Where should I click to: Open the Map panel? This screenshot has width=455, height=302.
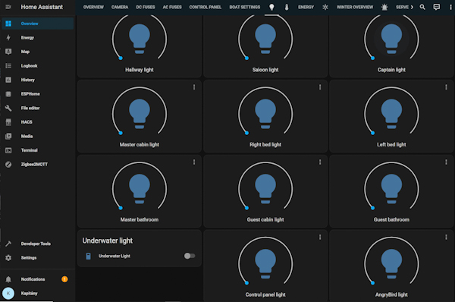[38, 52]
